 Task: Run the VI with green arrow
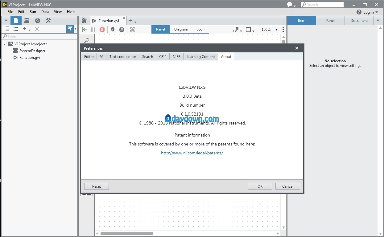tap(84, 30)
